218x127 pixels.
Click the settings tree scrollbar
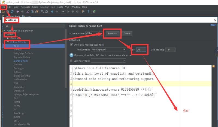(x=66, y=58)
